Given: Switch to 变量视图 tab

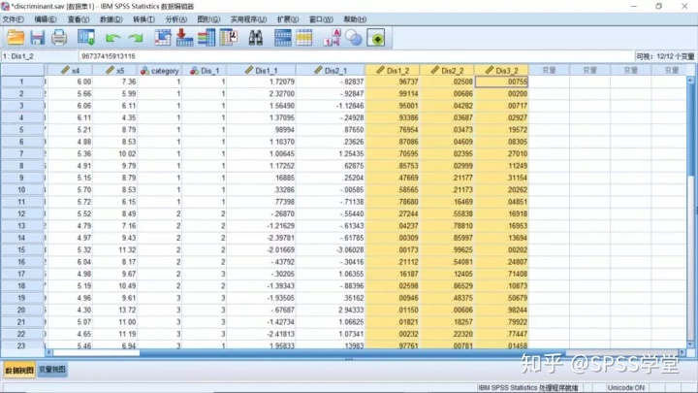Looking at the screenshot, I should click(52, 370).
